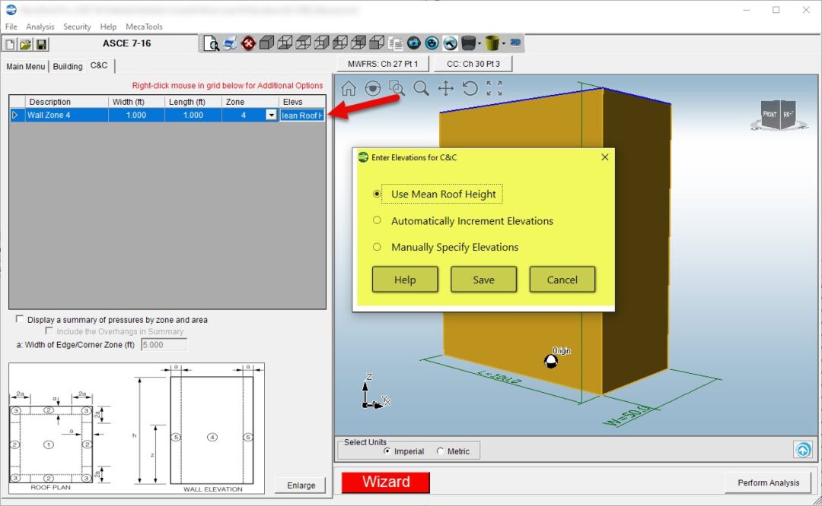Activate the zoom window tool in 3D viewer
Image resolution: width=822 pixels, height=506 pixels.
pos(397,88)
